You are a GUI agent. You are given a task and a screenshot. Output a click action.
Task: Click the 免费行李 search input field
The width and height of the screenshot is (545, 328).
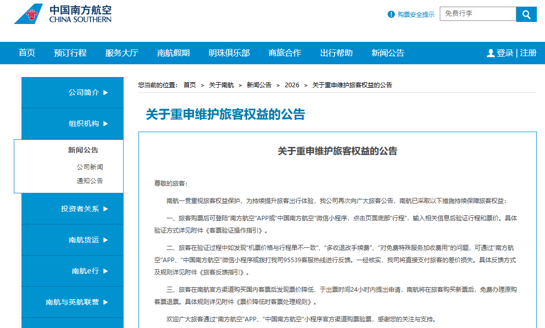pos(478,14)
